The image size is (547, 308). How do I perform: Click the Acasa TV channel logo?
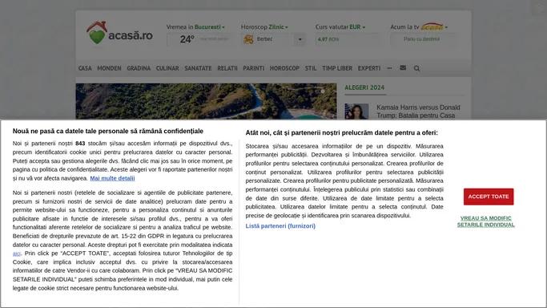tap(432, 27)
